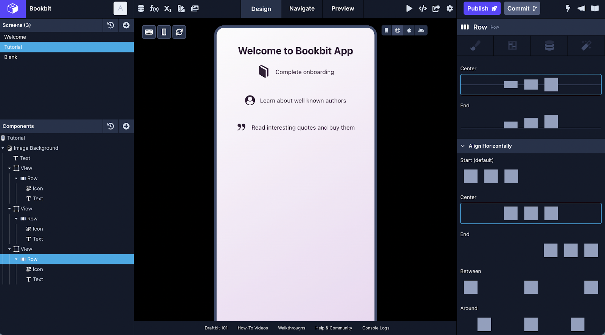Screen dimensions: 605x335
Task: Open the view code icon
Action: [423, 8]
